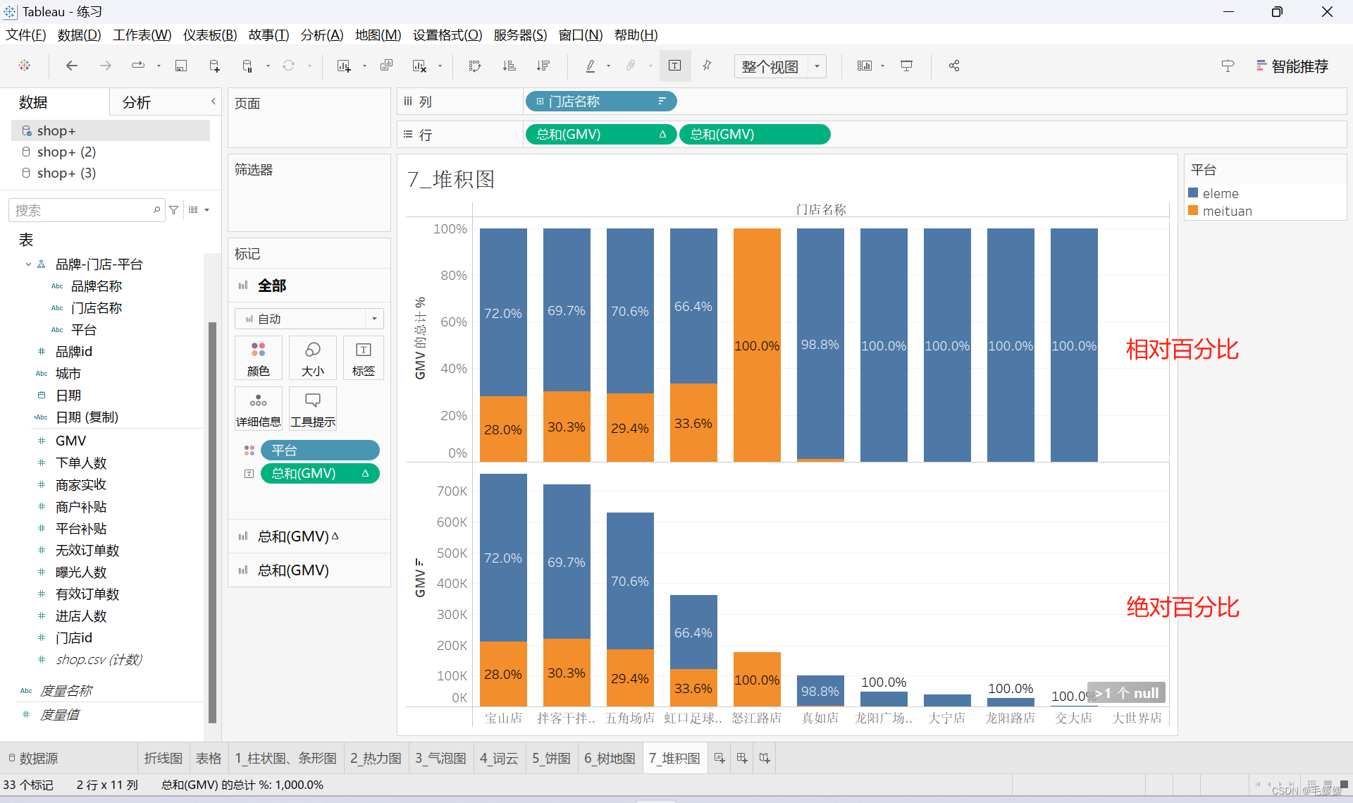Viewport: 1353px width, 803px height.
Task: Show/hide cards icon in toolbar
Action: 864,66
